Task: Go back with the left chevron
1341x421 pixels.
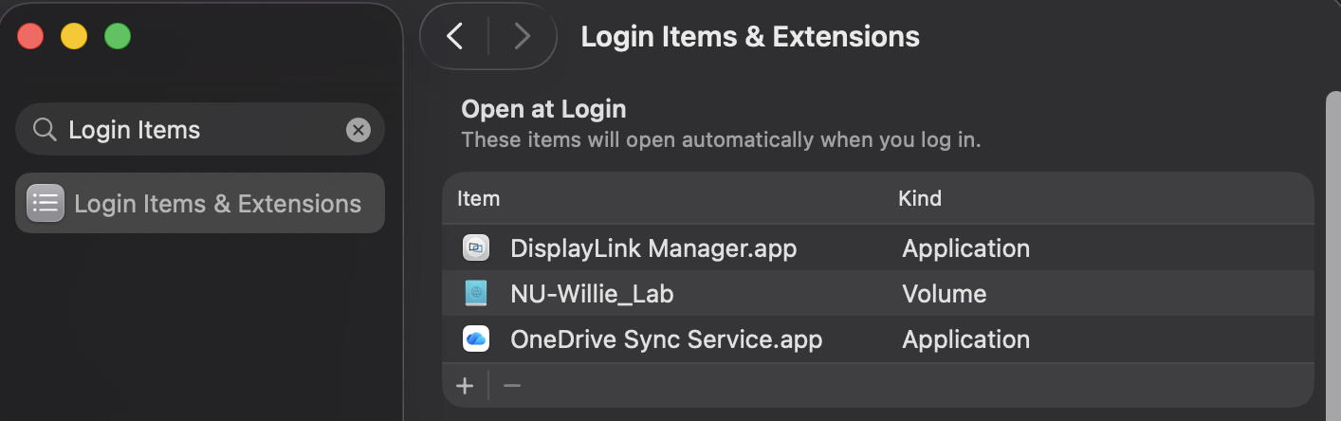Action: click(x=454, y=37)
